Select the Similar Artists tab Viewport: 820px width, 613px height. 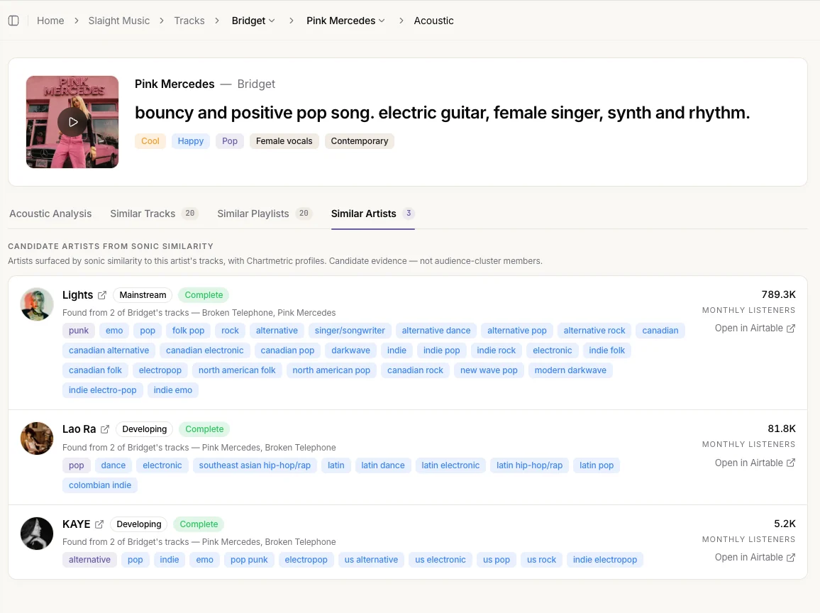(373, 214)
